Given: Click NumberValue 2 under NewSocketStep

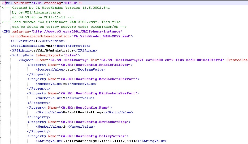Looking at the screenshot, I should pyautogui.click(x=64, y=127).
